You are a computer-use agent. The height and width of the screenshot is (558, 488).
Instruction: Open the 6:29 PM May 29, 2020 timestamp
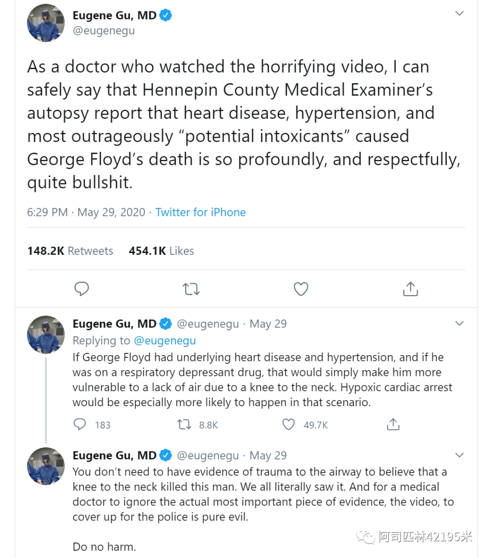pyautogui.click(x=86, y=212)
